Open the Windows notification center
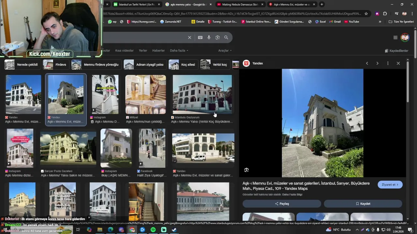The height and width of the screenshot is (234, 417). tap(410, 230)
